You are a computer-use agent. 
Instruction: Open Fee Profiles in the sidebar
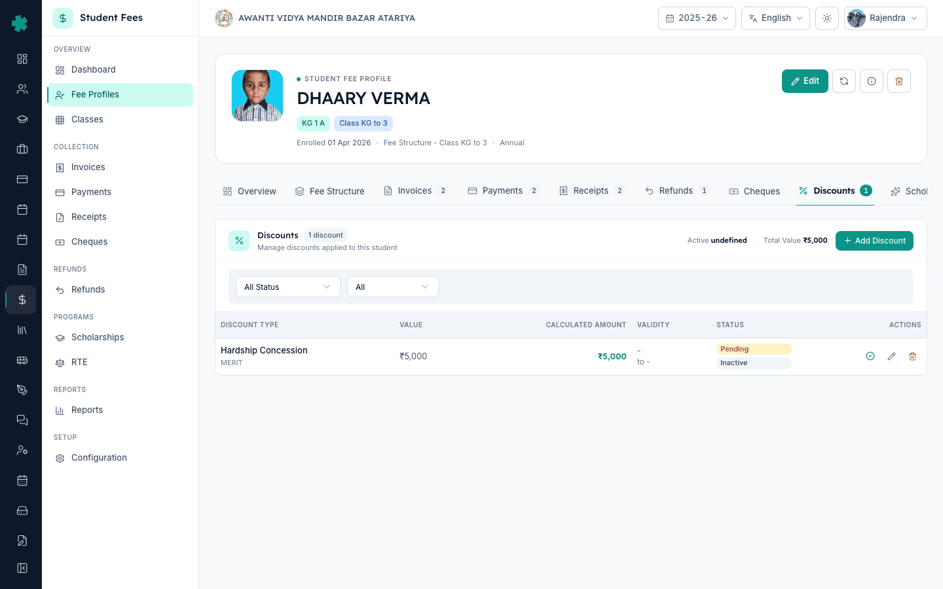(120, 95)
